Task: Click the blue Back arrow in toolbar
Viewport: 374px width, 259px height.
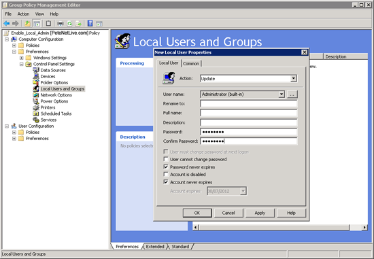Action: 6,23
